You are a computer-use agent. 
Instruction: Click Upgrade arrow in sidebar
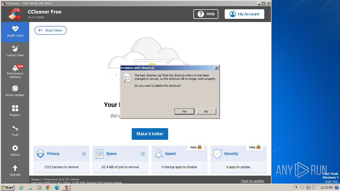[x=15, y=168]
